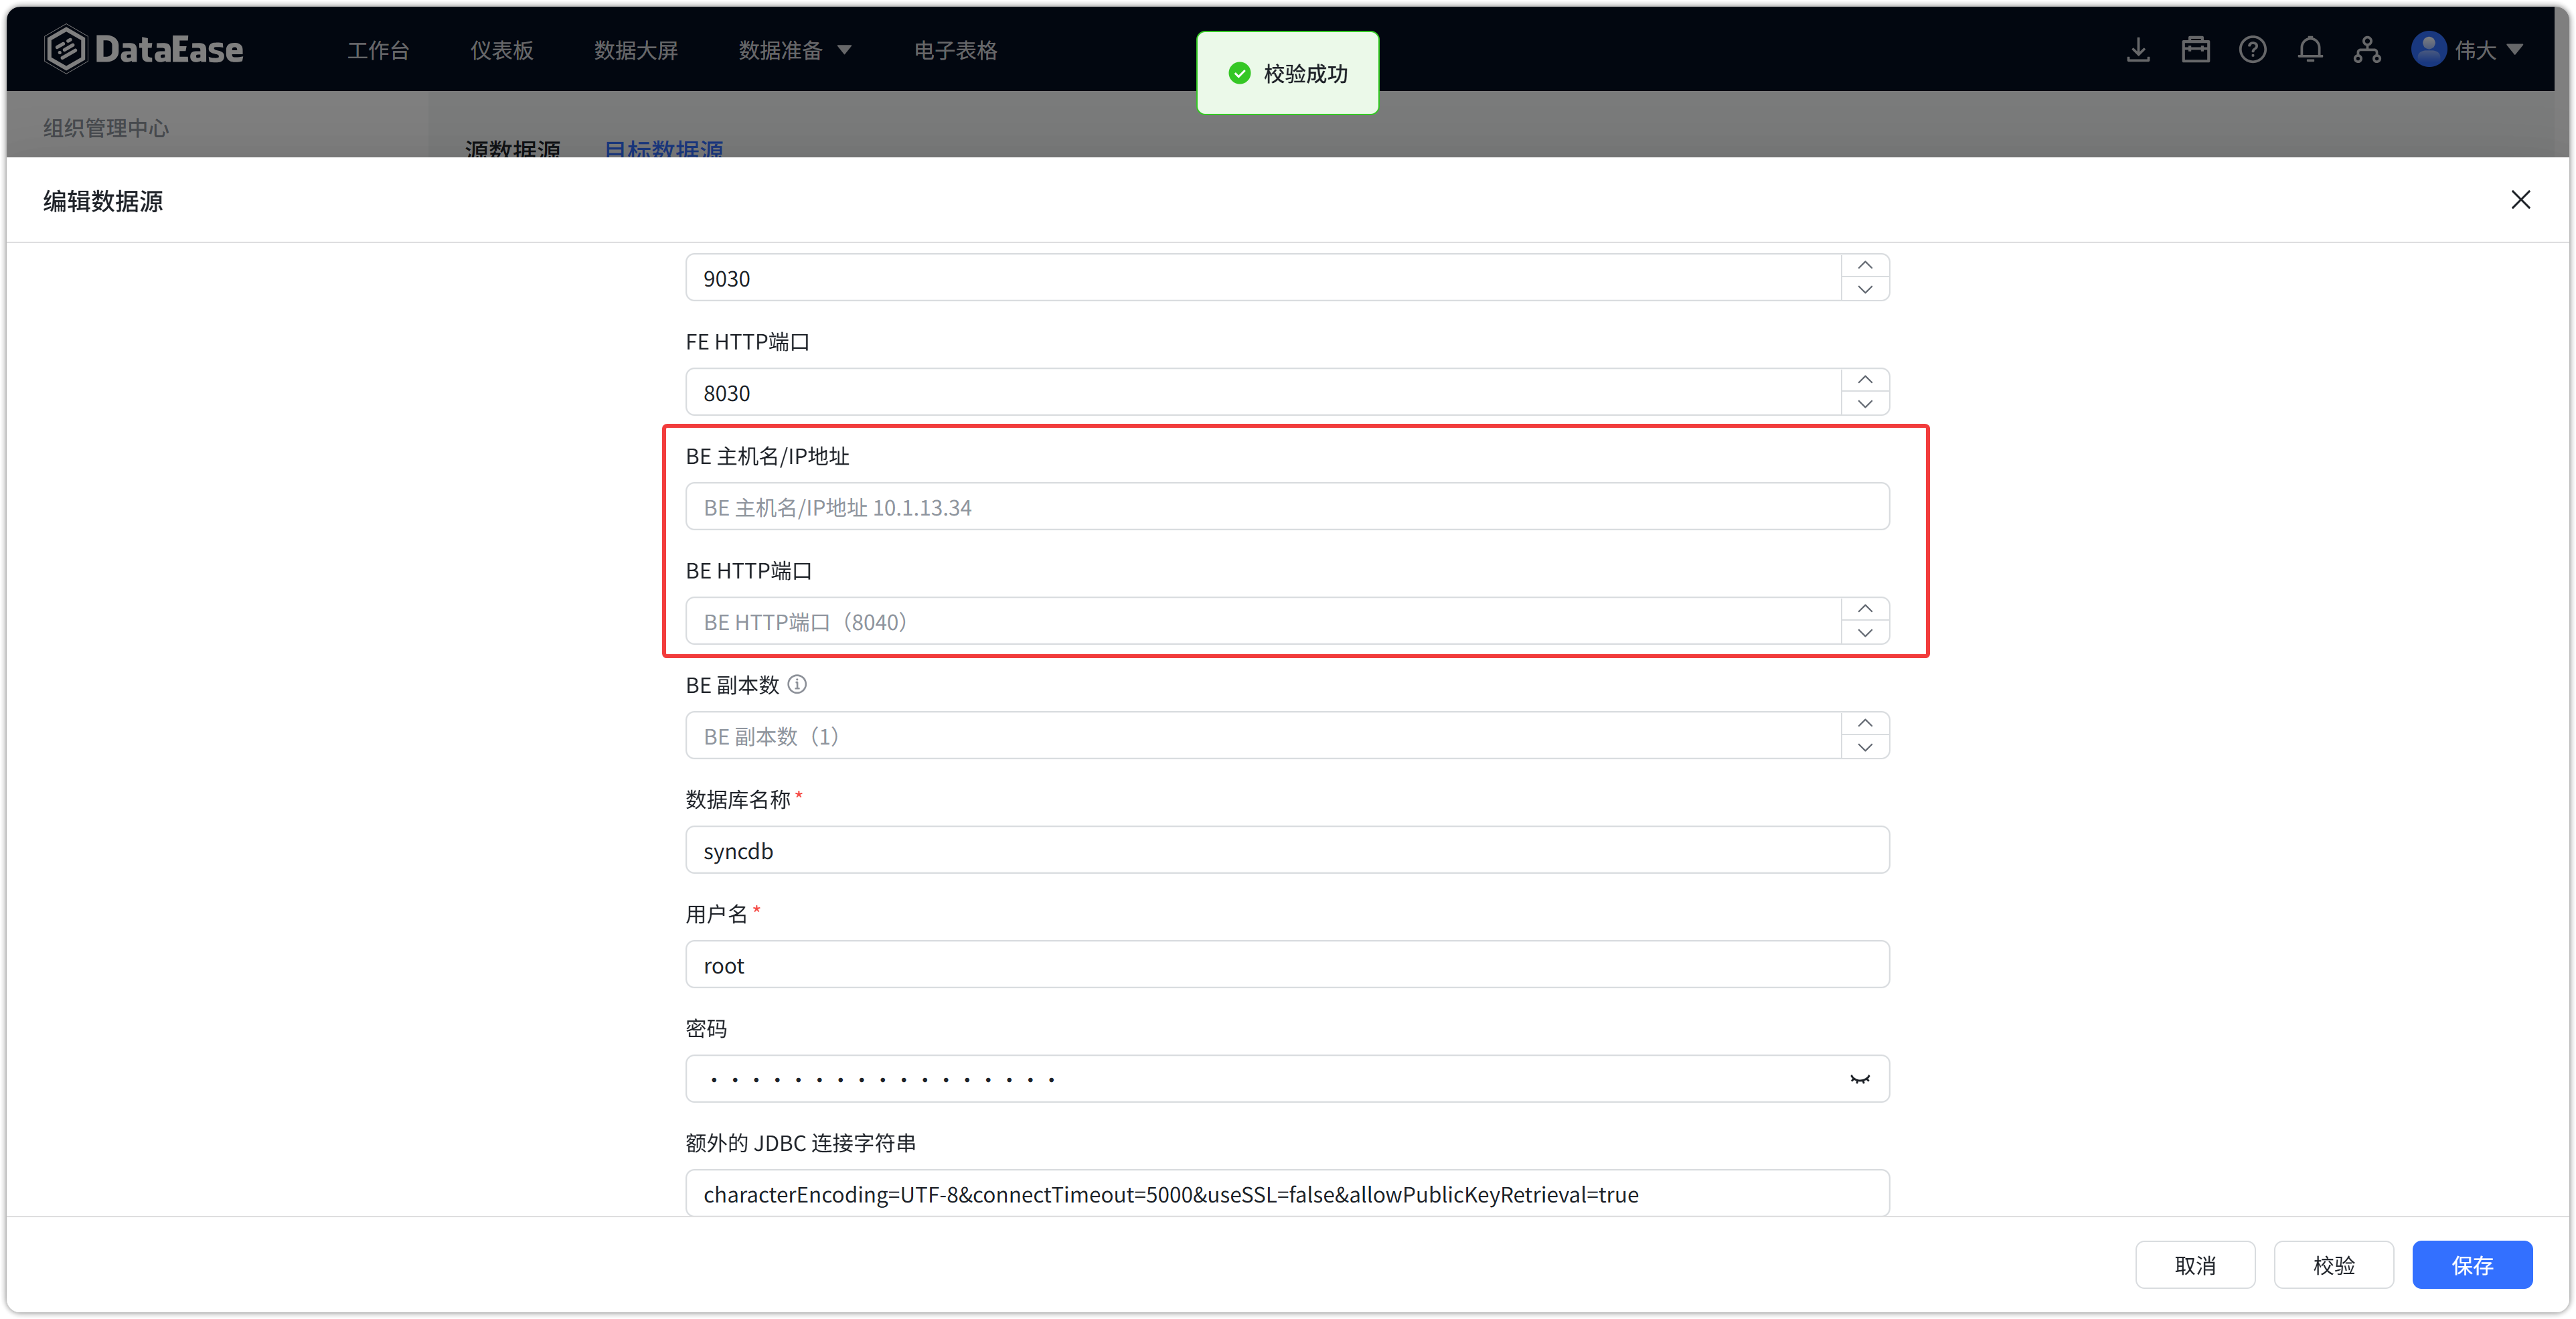
Task: Click the DataEase logo
Action: 144,49
